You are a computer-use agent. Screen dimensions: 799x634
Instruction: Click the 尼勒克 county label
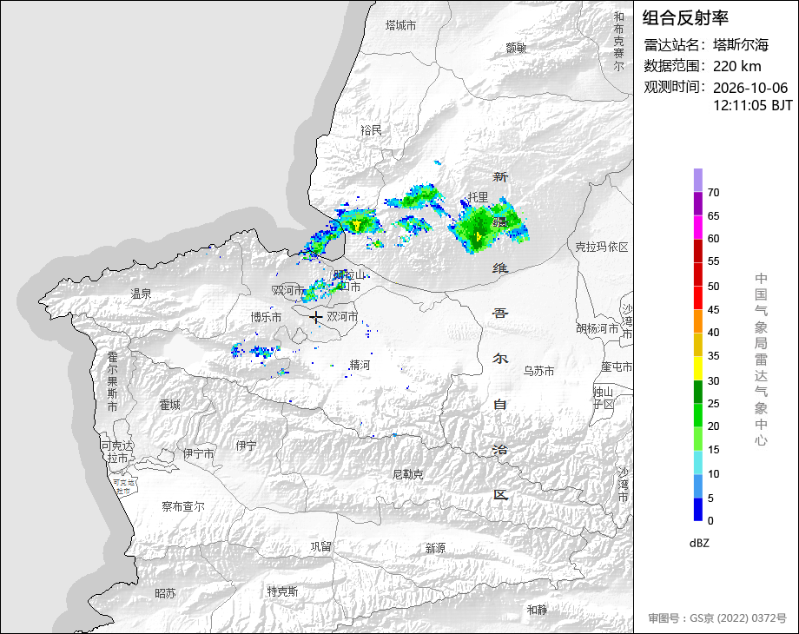tap(407, 474)
